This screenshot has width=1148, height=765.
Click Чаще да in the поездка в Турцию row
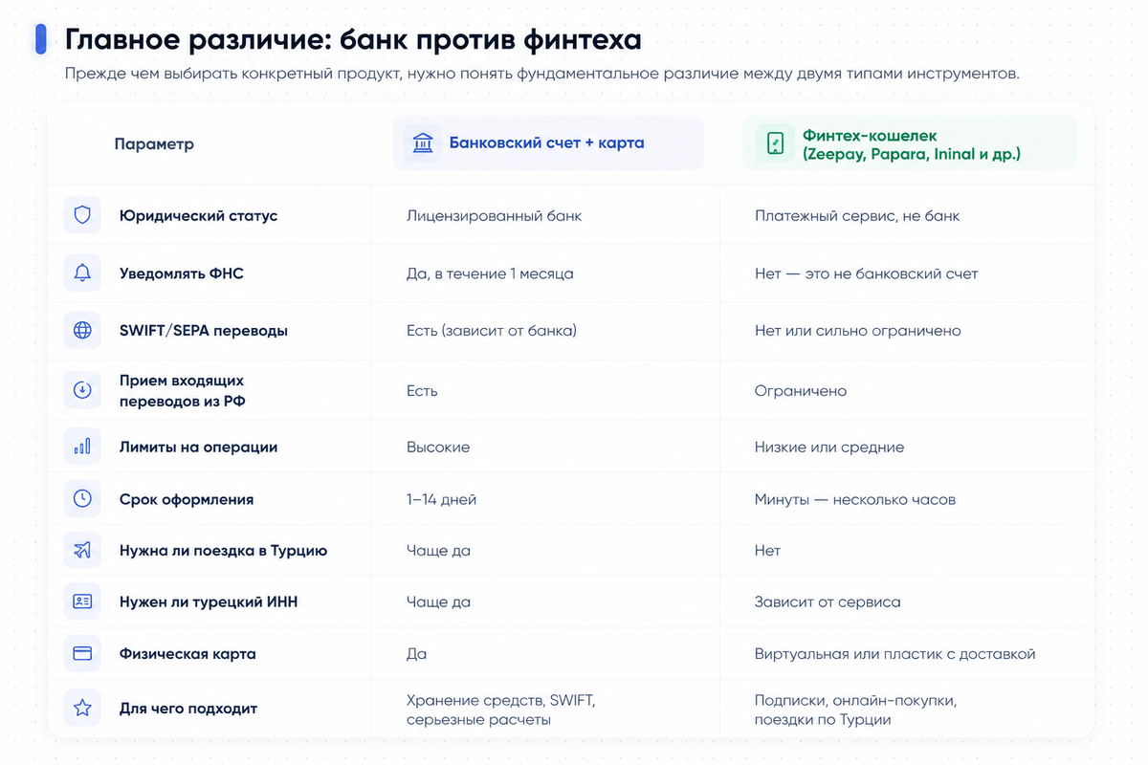click(438, 551)
